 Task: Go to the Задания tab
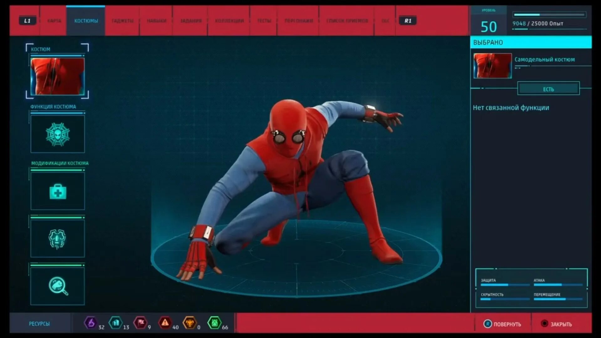(191, 21)
